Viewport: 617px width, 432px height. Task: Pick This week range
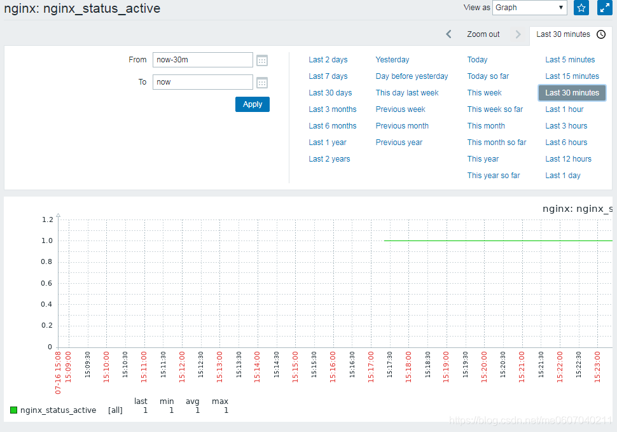tap(485, 93)
